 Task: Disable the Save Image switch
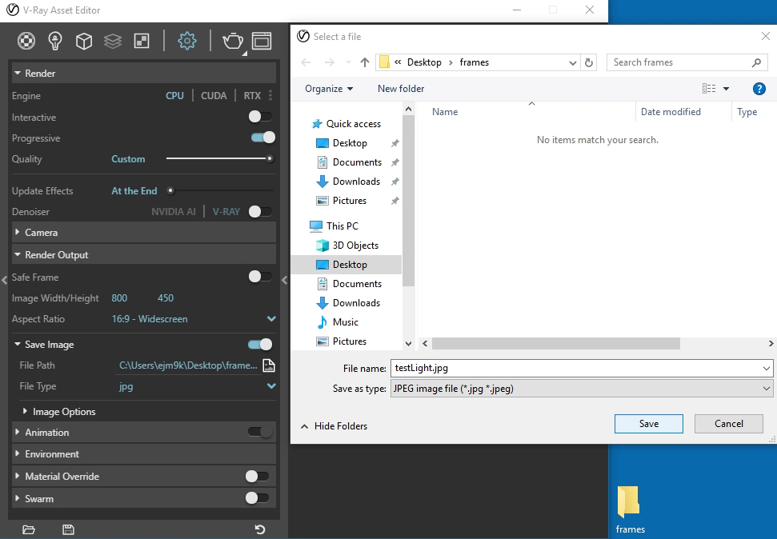pos(260,345)
